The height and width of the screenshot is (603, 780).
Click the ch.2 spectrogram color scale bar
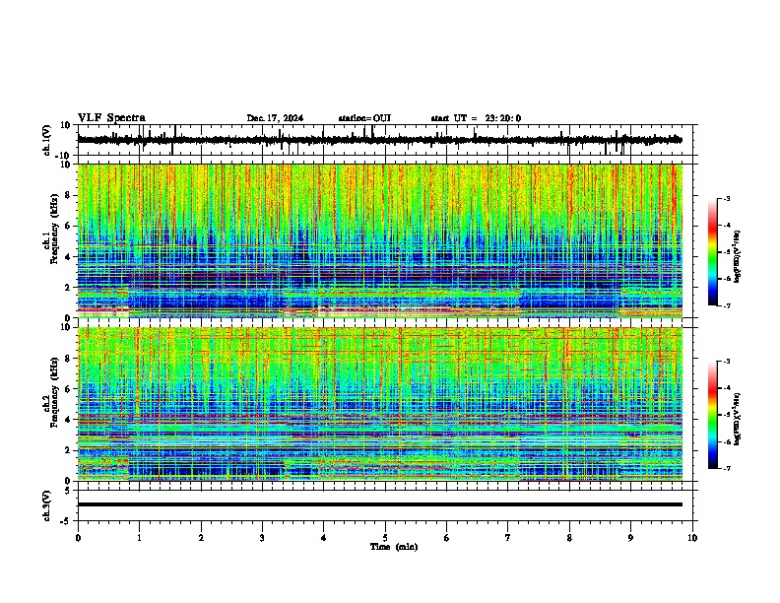pyautogui.click(x=713, y=415)
